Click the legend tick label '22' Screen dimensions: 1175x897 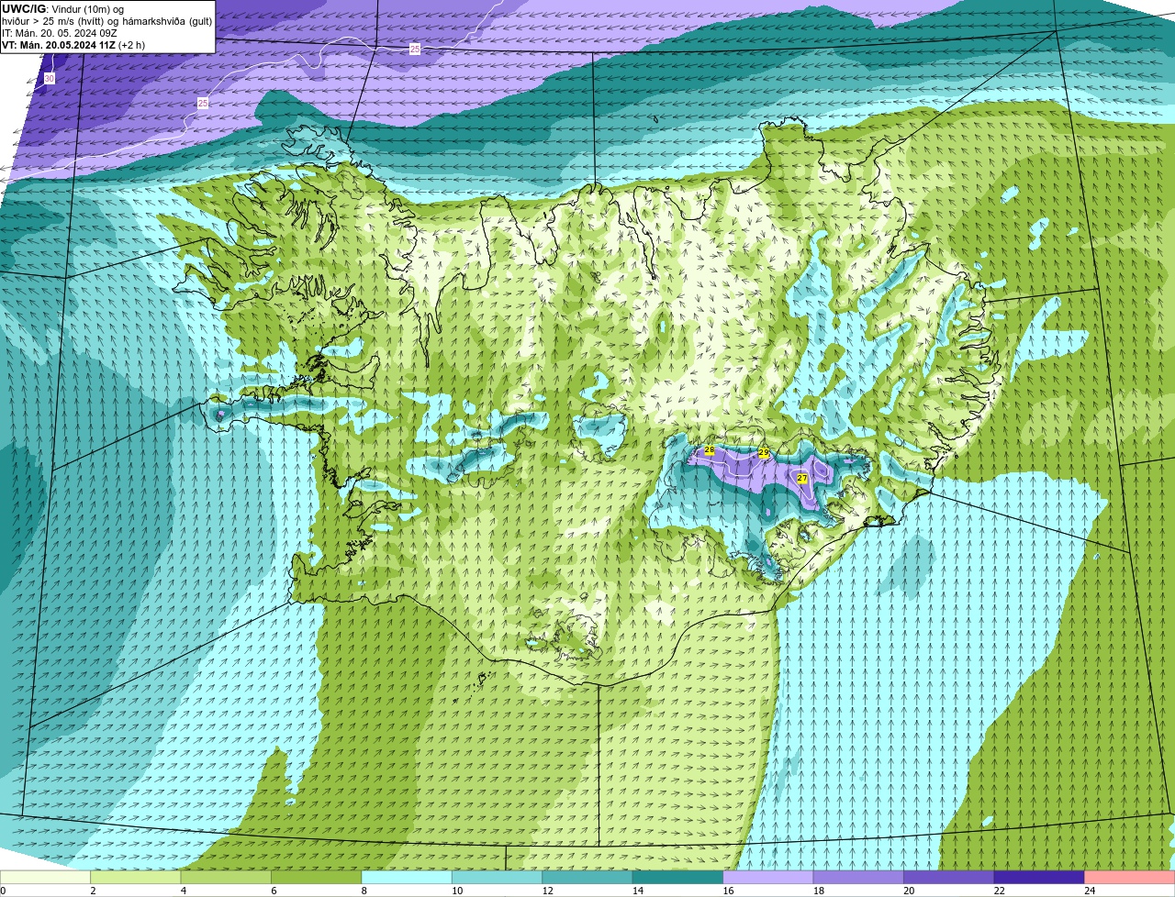point(999,891)
